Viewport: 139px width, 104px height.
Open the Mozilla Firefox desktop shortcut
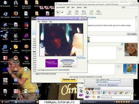coord(16,14)
